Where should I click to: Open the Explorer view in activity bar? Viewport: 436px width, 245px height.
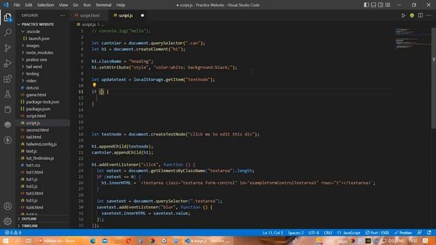point(7,18)
